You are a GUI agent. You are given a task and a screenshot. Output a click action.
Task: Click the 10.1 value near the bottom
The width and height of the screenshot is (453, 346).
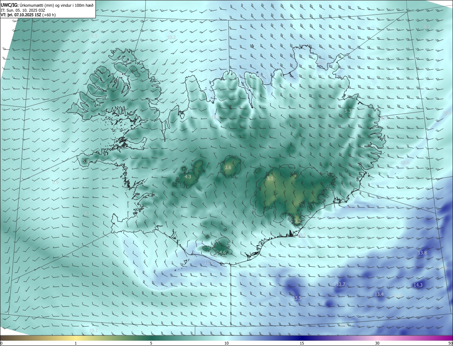point(93,330)
